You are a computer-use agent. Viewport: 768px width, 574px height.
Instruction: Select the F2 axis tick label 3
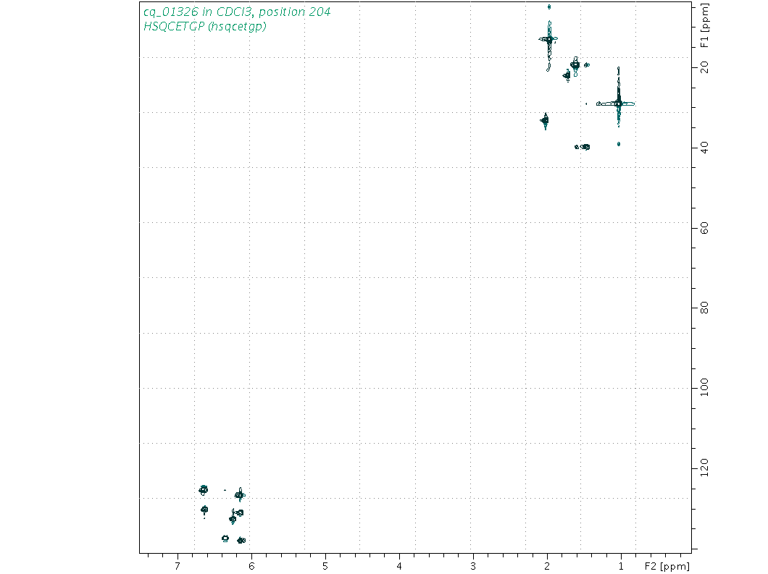(473, 566)
